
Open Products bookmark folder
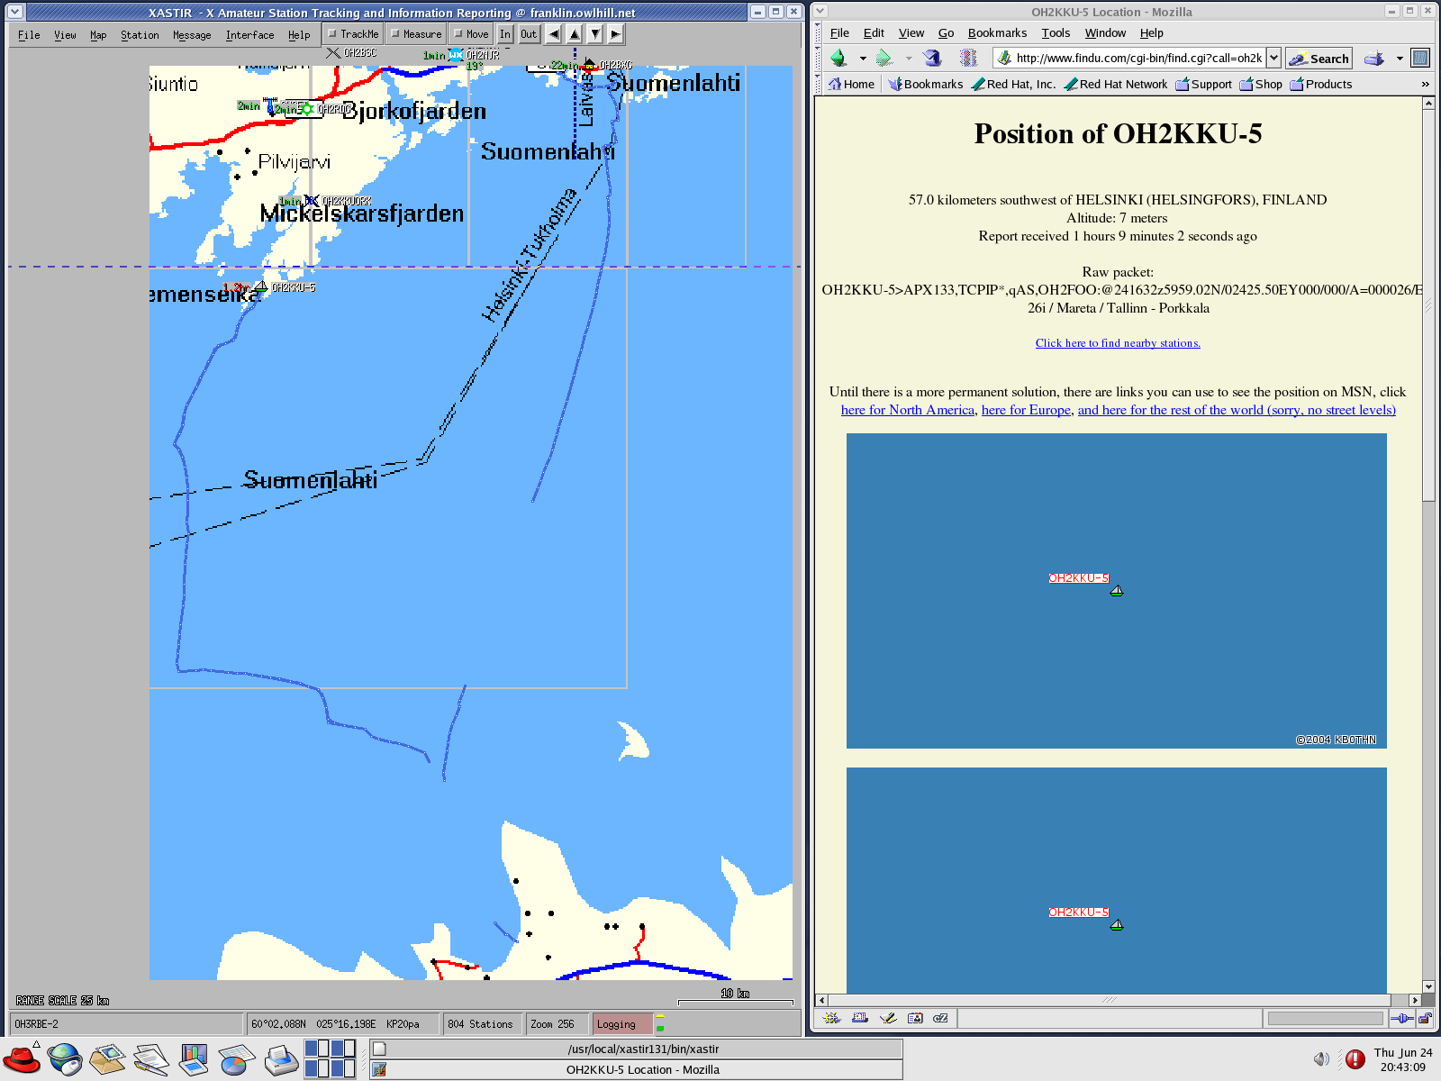1320,84
